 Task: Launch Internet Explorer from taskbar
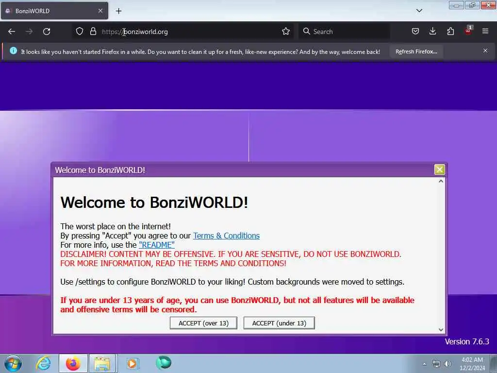point(43,363)
